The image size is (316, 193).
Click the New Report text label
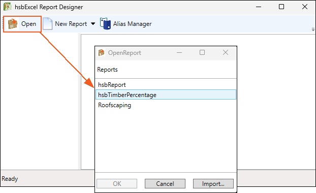71,24
